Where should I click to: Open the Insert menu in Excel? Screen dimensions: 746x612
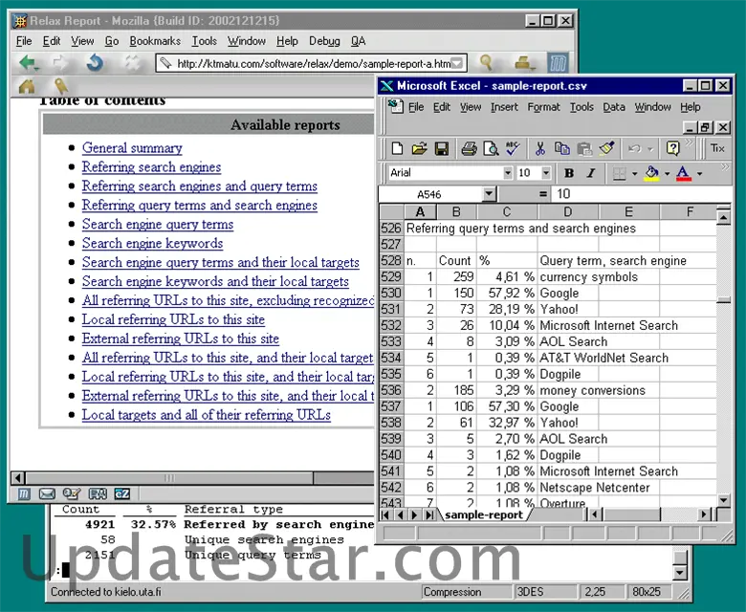[x=504, y=107]
